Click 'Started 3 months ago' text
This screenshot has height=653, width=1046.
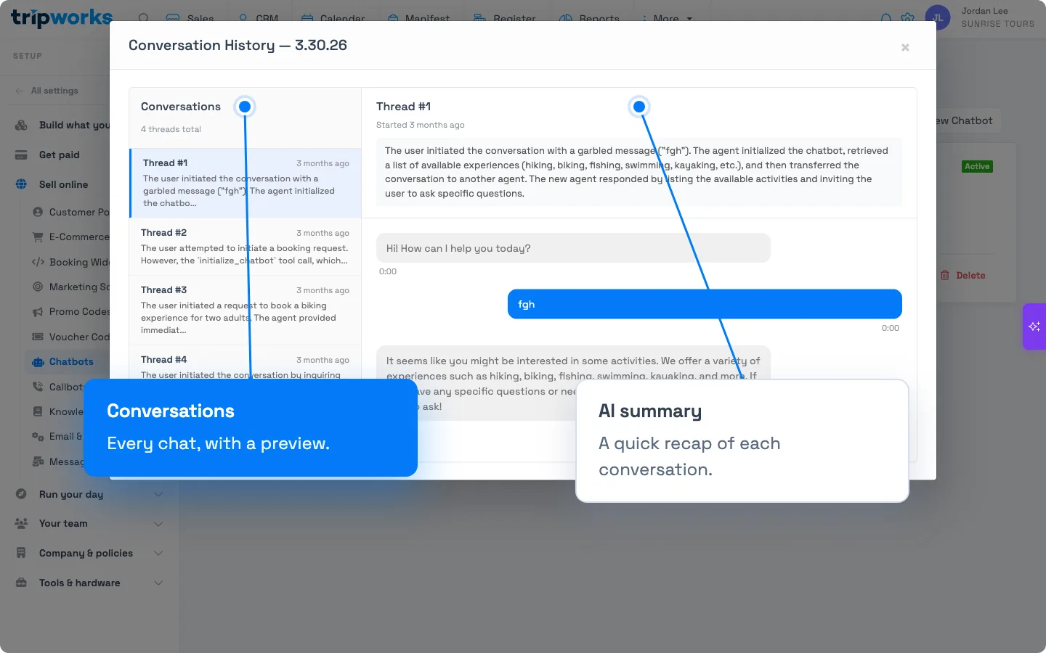coord(420,125)
